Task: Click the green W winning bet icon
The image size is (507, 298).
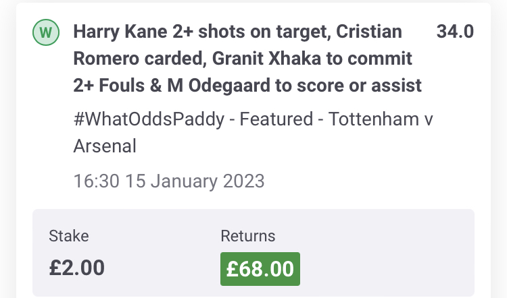Action: pos(46,32)
